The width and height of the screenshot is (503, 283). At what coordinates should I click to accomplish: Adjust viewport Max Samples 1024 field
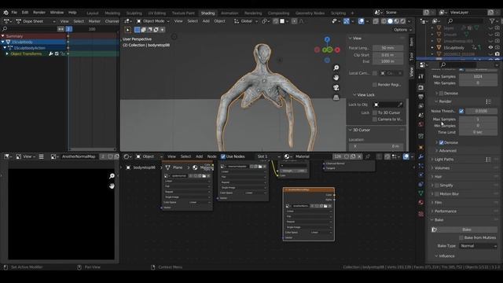pos(478,77)
